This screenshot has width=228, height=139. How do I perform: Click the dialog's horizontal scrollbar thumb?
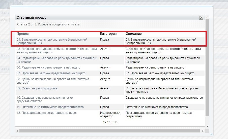point(108,131)
